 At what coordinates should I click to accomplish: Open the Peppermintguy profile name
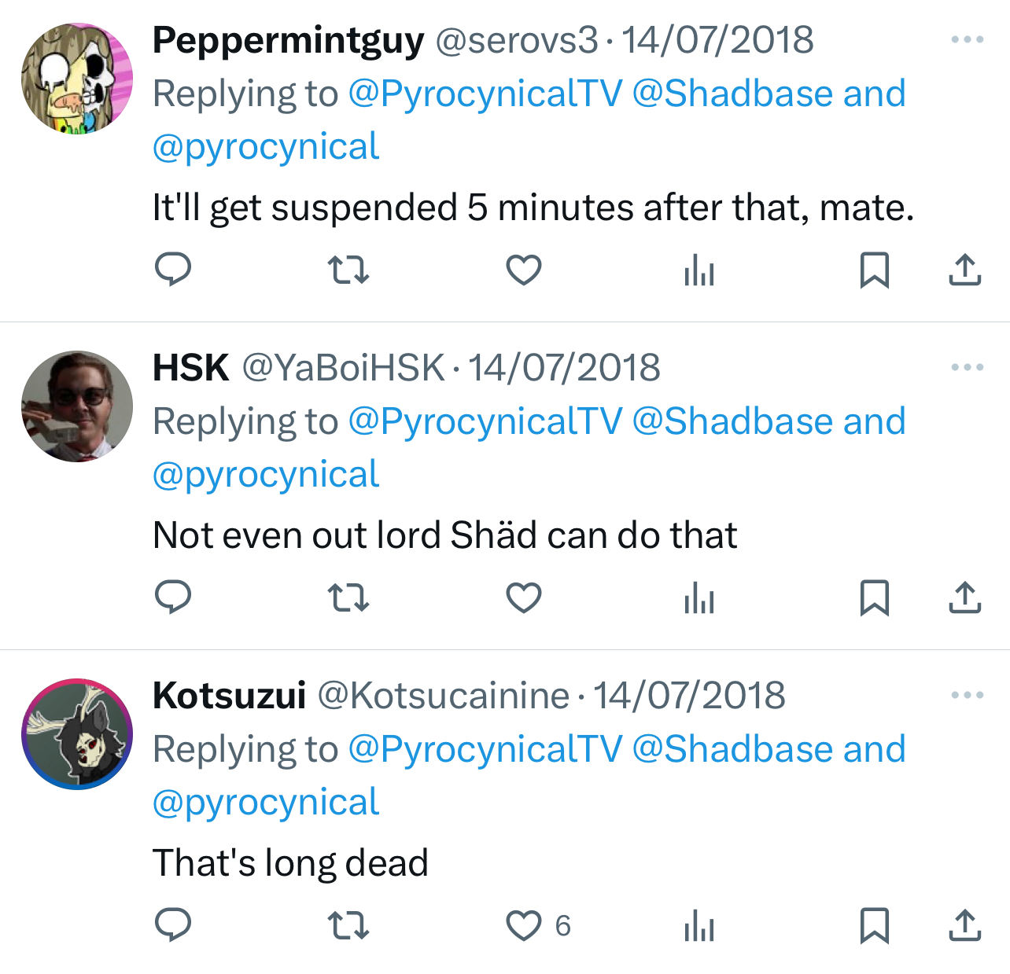point(288,39)
